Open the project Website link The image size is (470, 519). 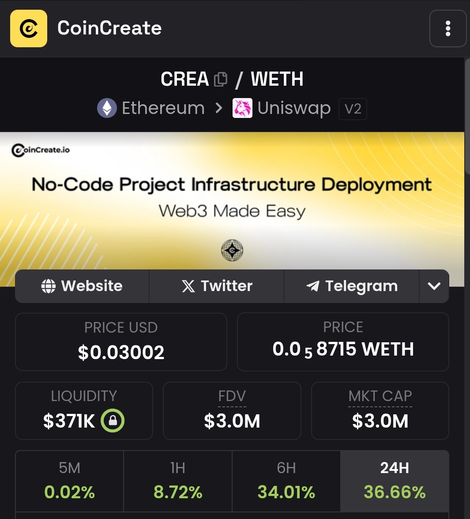tap(82, 286)
